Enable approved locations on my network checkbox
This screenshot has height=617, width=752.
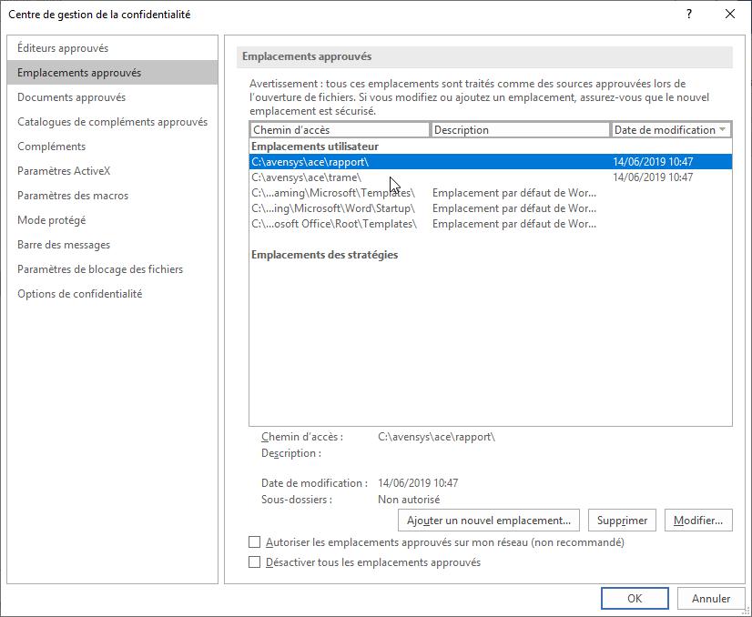pos(255,542)
